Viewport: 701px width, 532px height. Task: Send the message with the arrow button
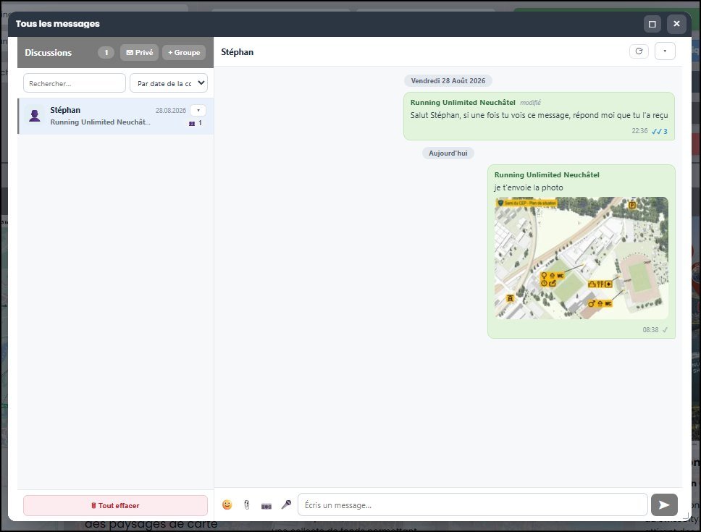[x=664, y=504]
